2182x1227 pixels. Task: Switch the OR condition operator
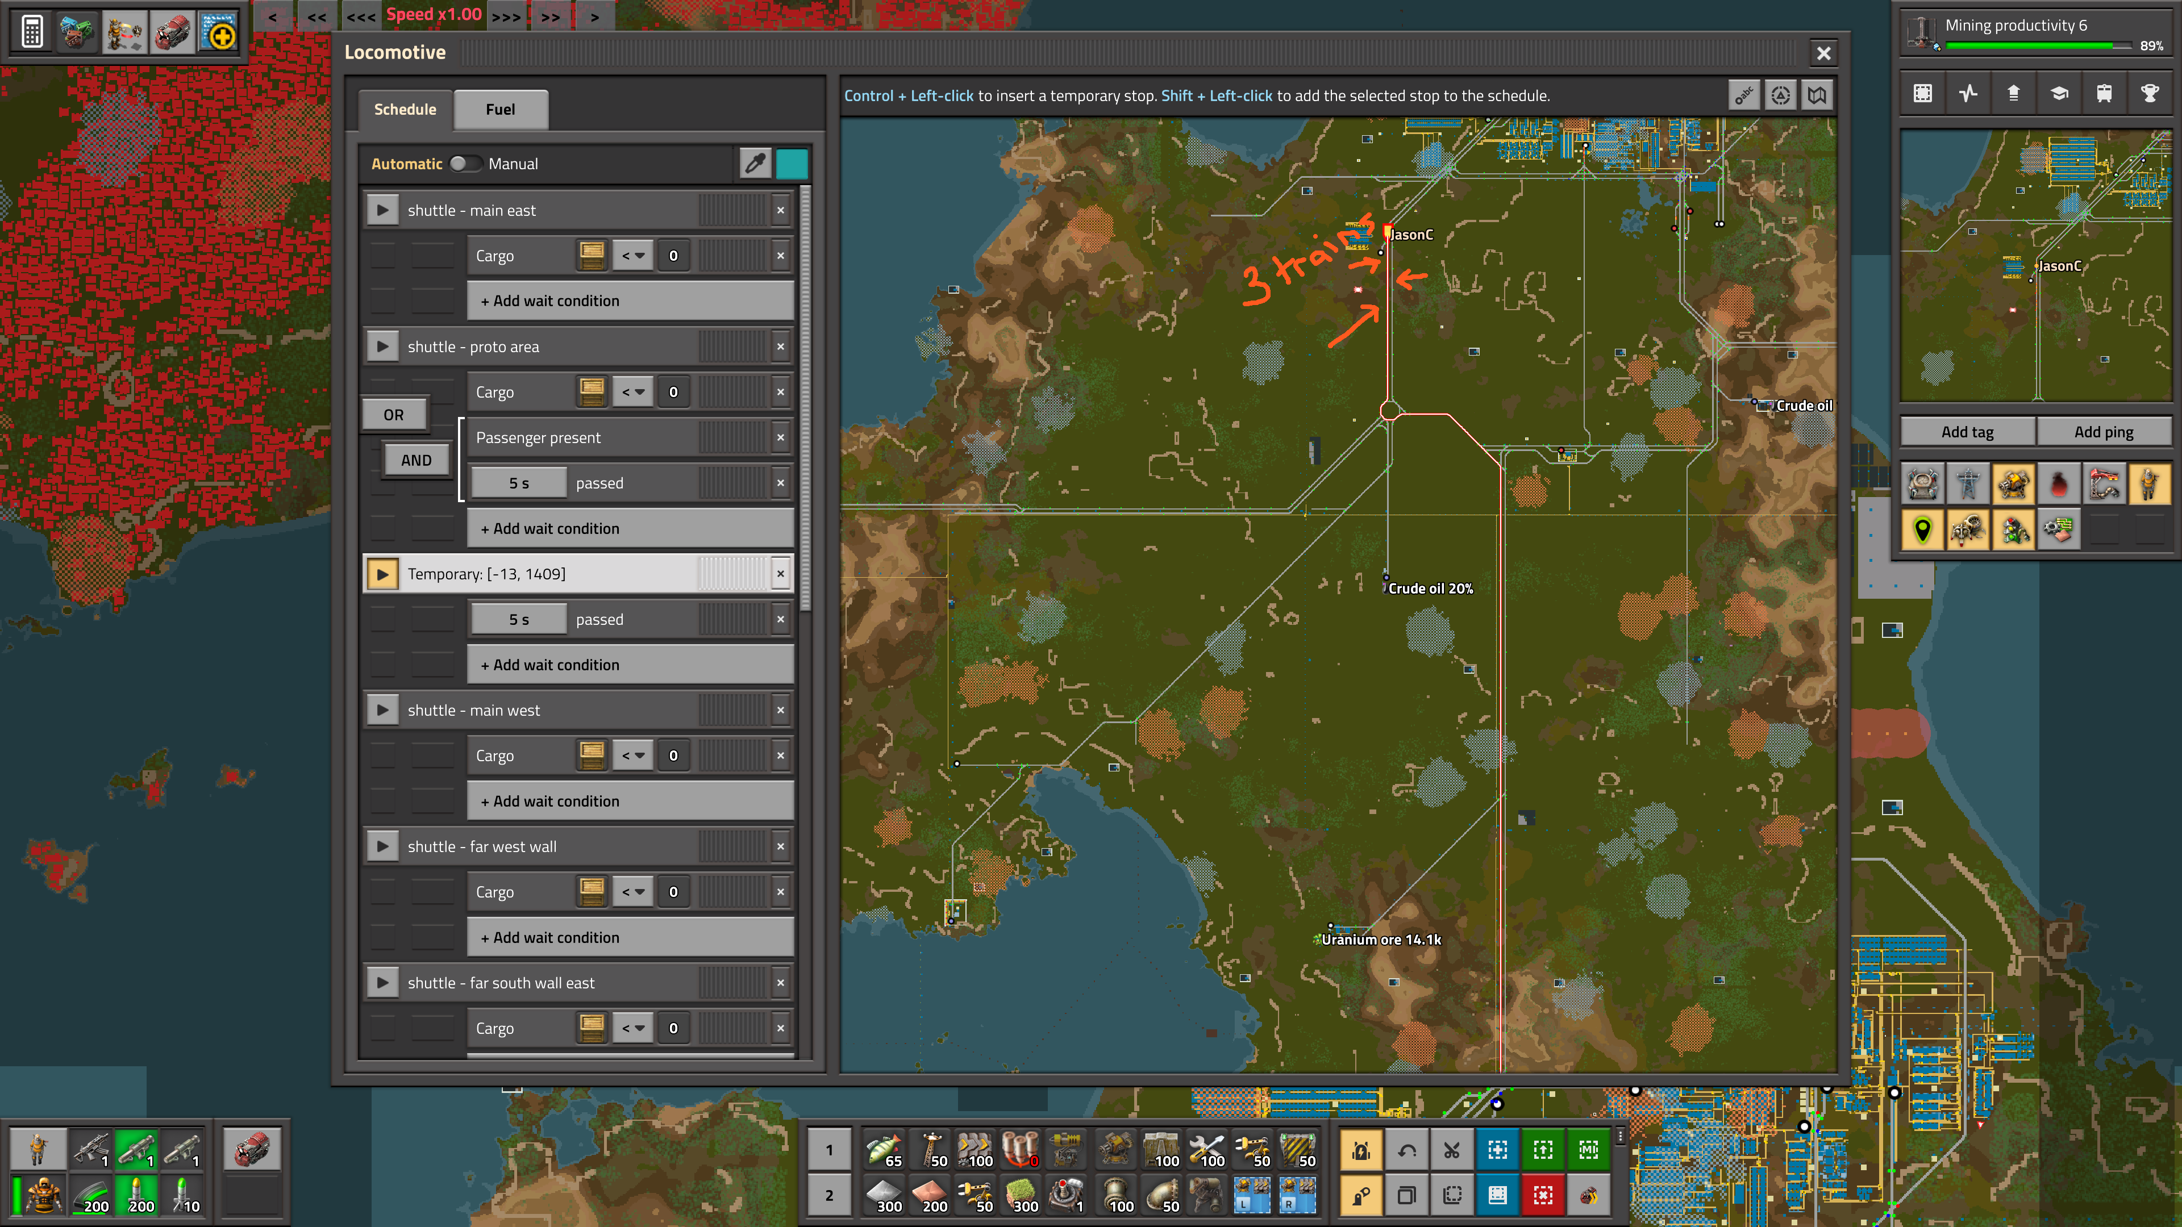point(394,415)
